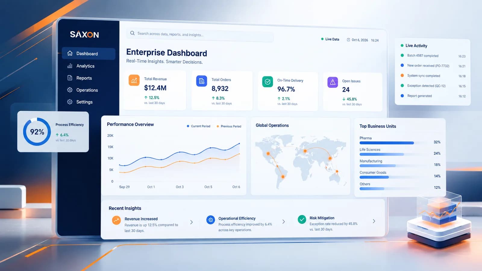The width and height of the screenshot is (482, 271).
Task: Click the South America marker on the map
Action: click(283, 177)
